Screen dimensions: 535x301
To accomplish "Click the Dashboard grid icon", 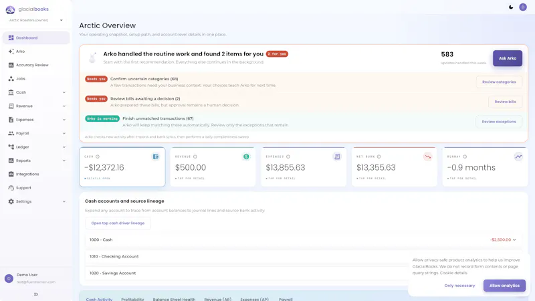I will coord(11,38).
